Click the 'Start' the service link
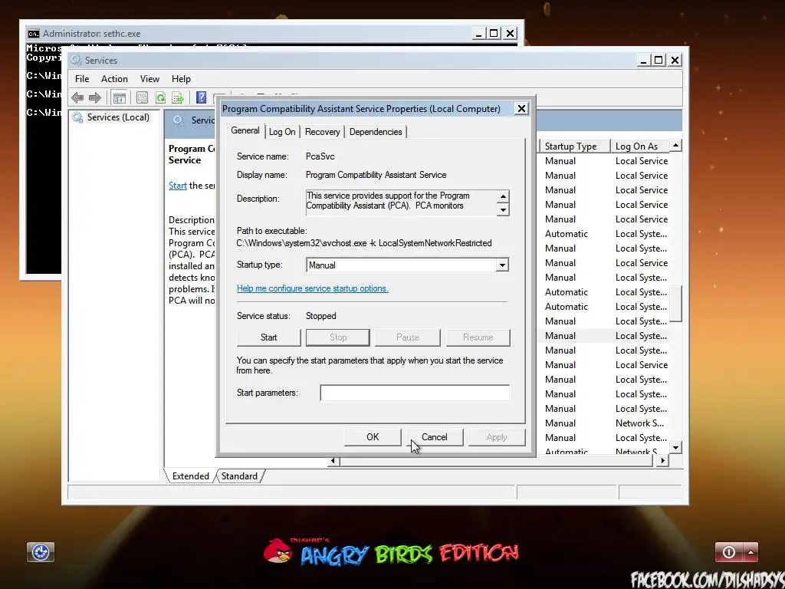 point(178,186)
